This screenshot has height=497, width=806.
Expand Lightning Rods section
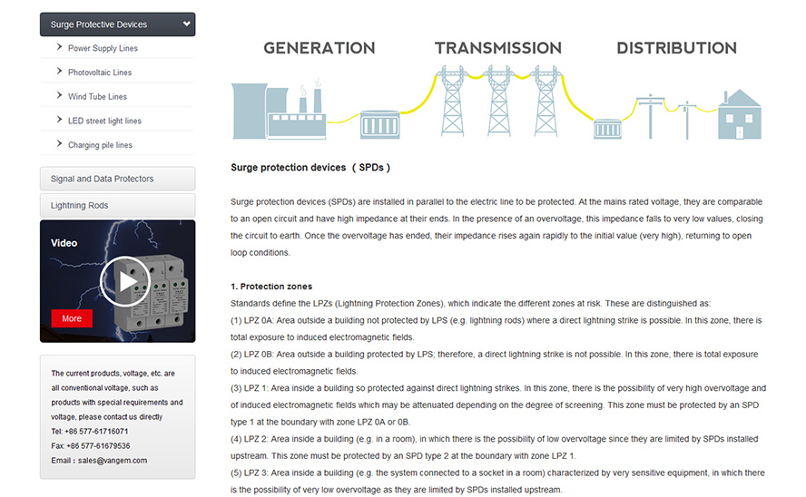(x=117, y=205)
